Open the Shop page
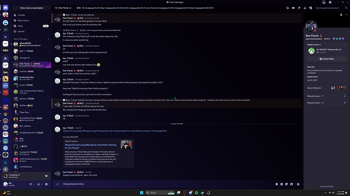 (x=31, y=26)
